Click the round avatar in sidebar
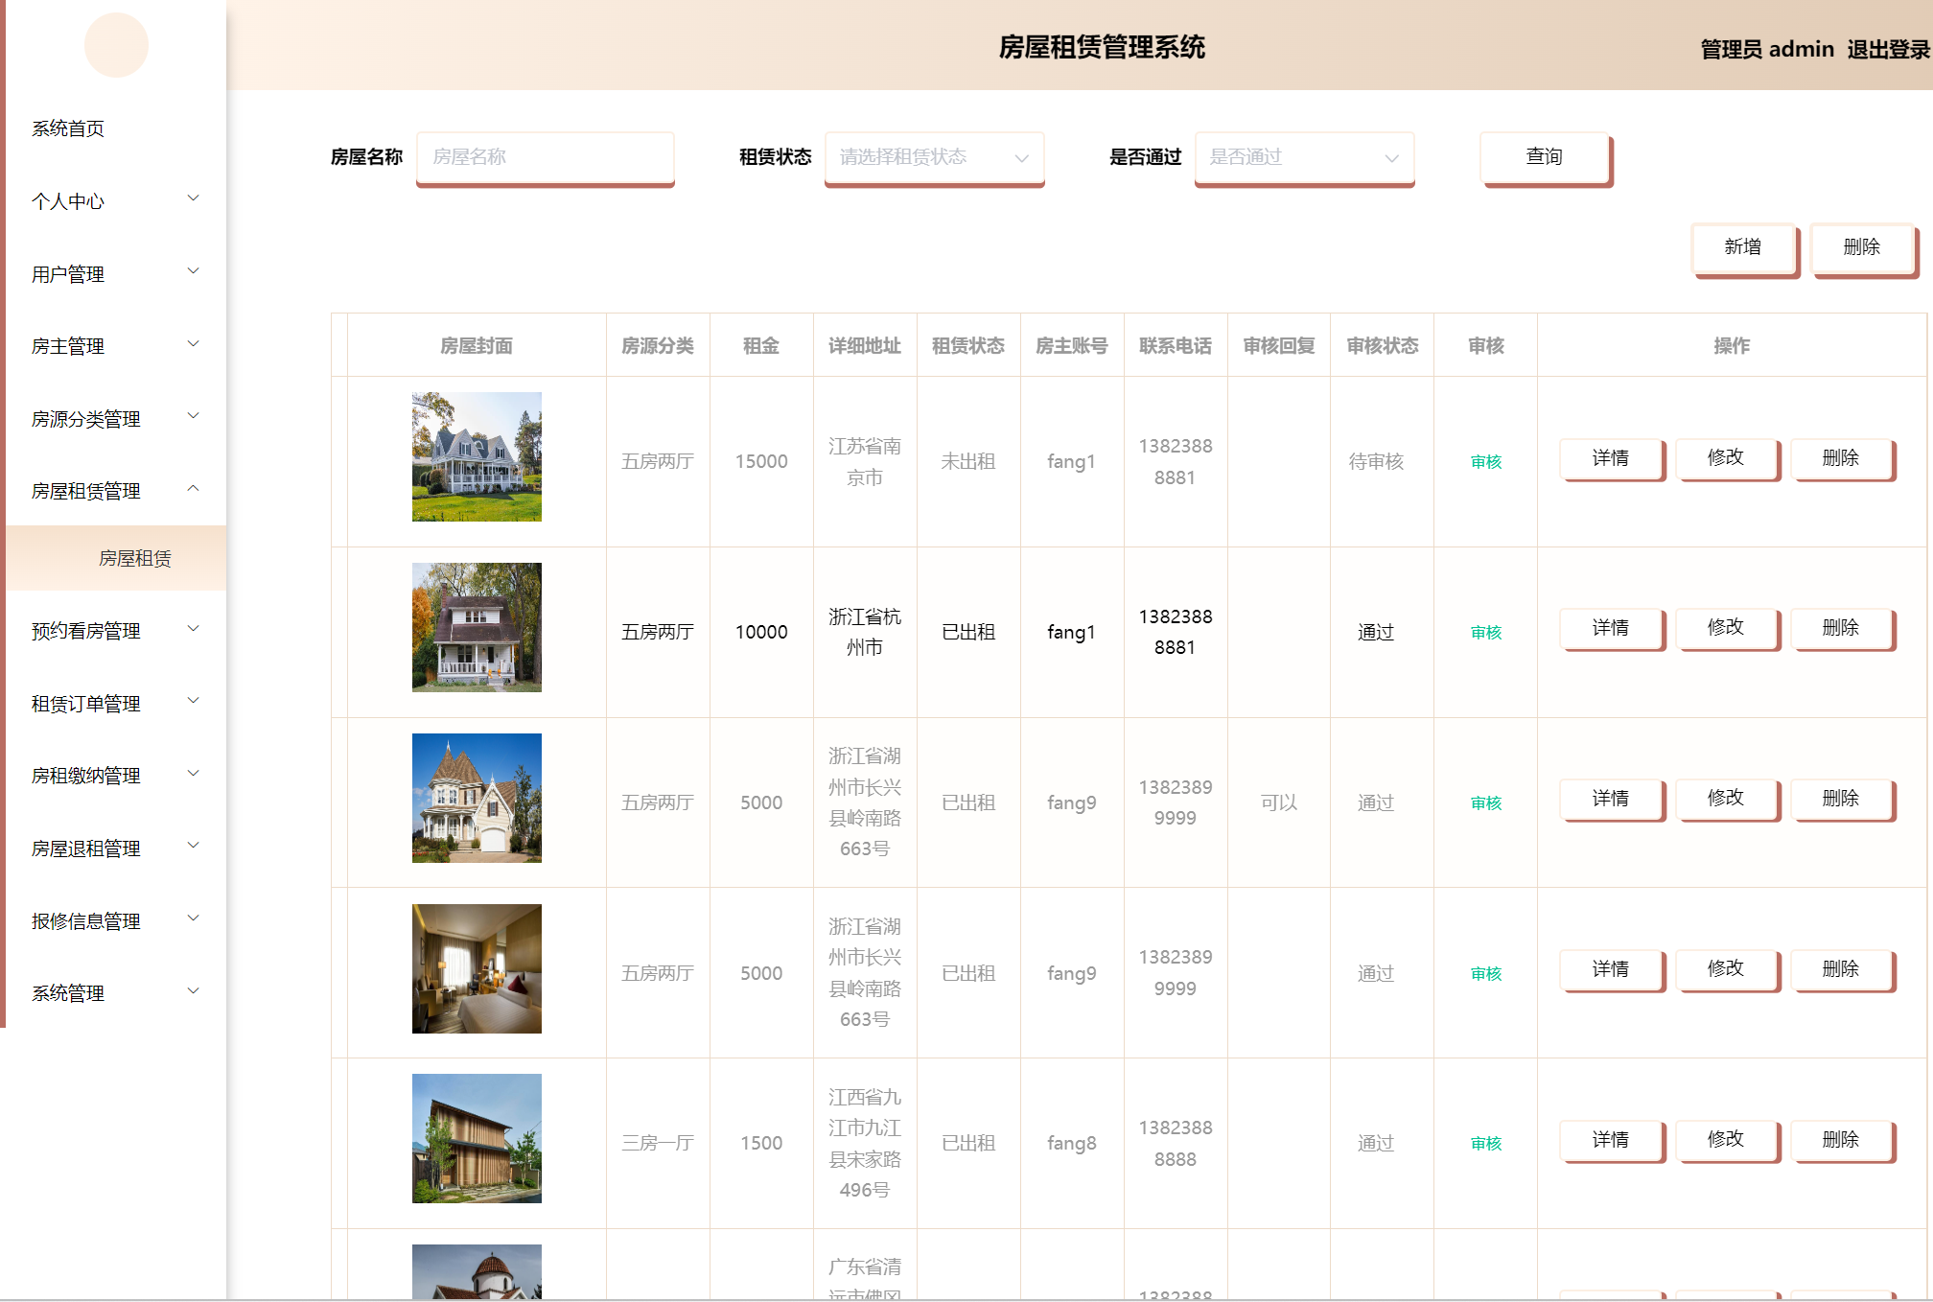The height and width of the screenshot is (1302, 1933). (116, 45)
